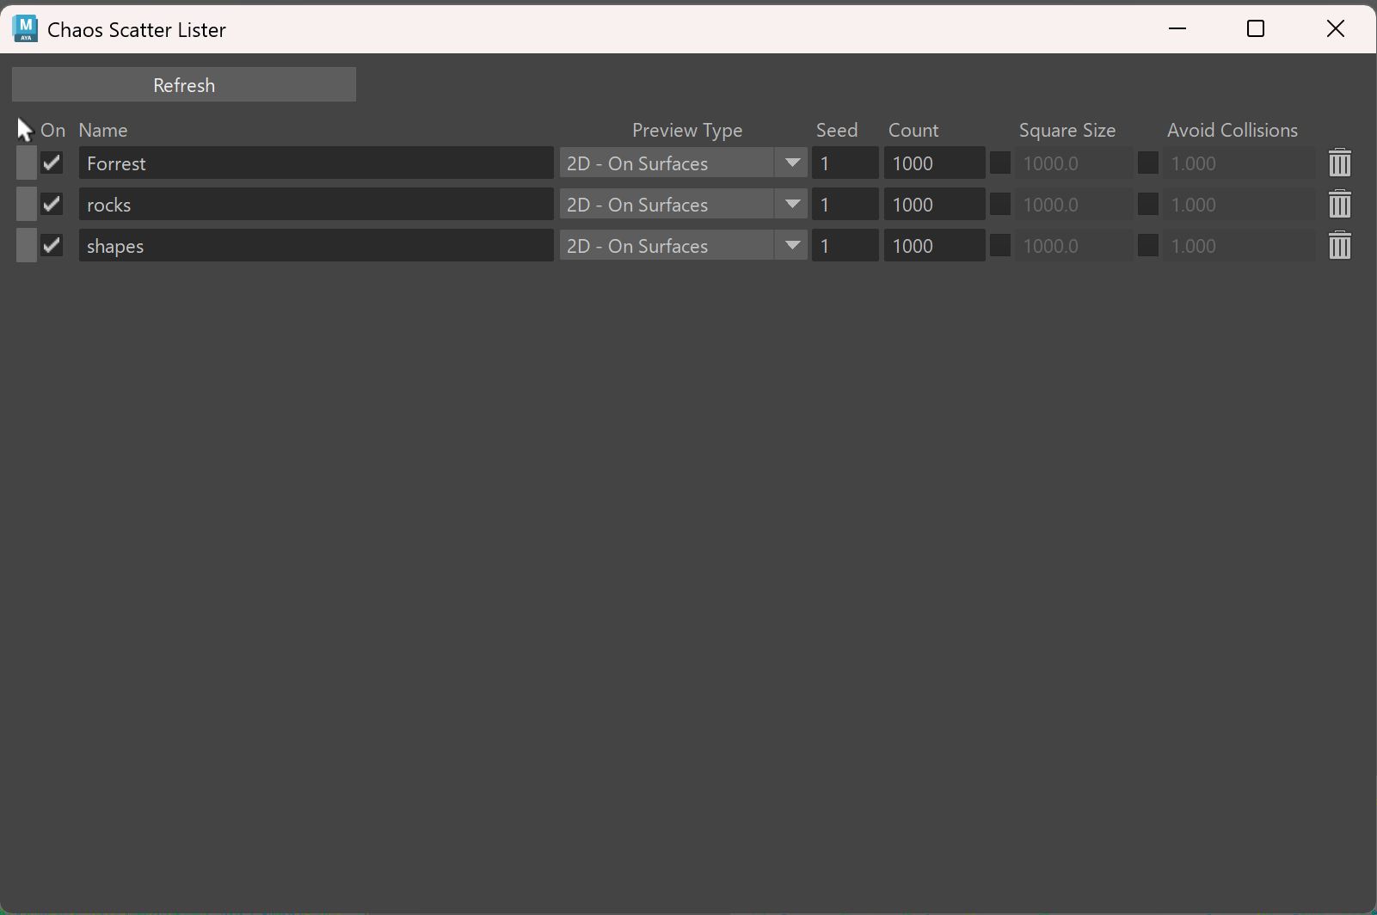Delete the shapes scatter with trash icon
The width and height of the screenshot is (1377, 915).
[1339, 246]
